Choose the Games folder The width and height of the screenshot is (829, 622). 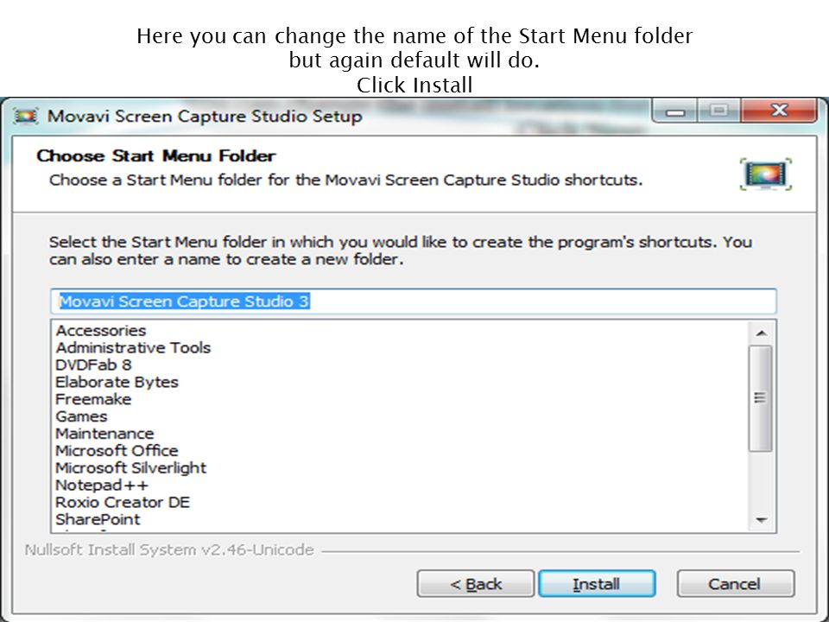pyautogui.click(x=81, y=416)
